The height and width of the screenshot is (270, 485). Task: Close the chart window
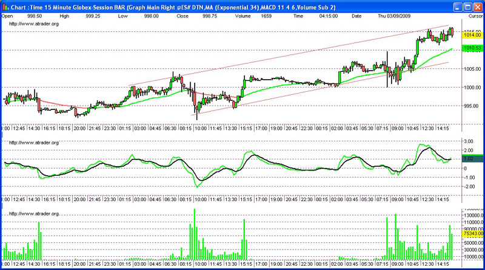click(x=478, y=7)
